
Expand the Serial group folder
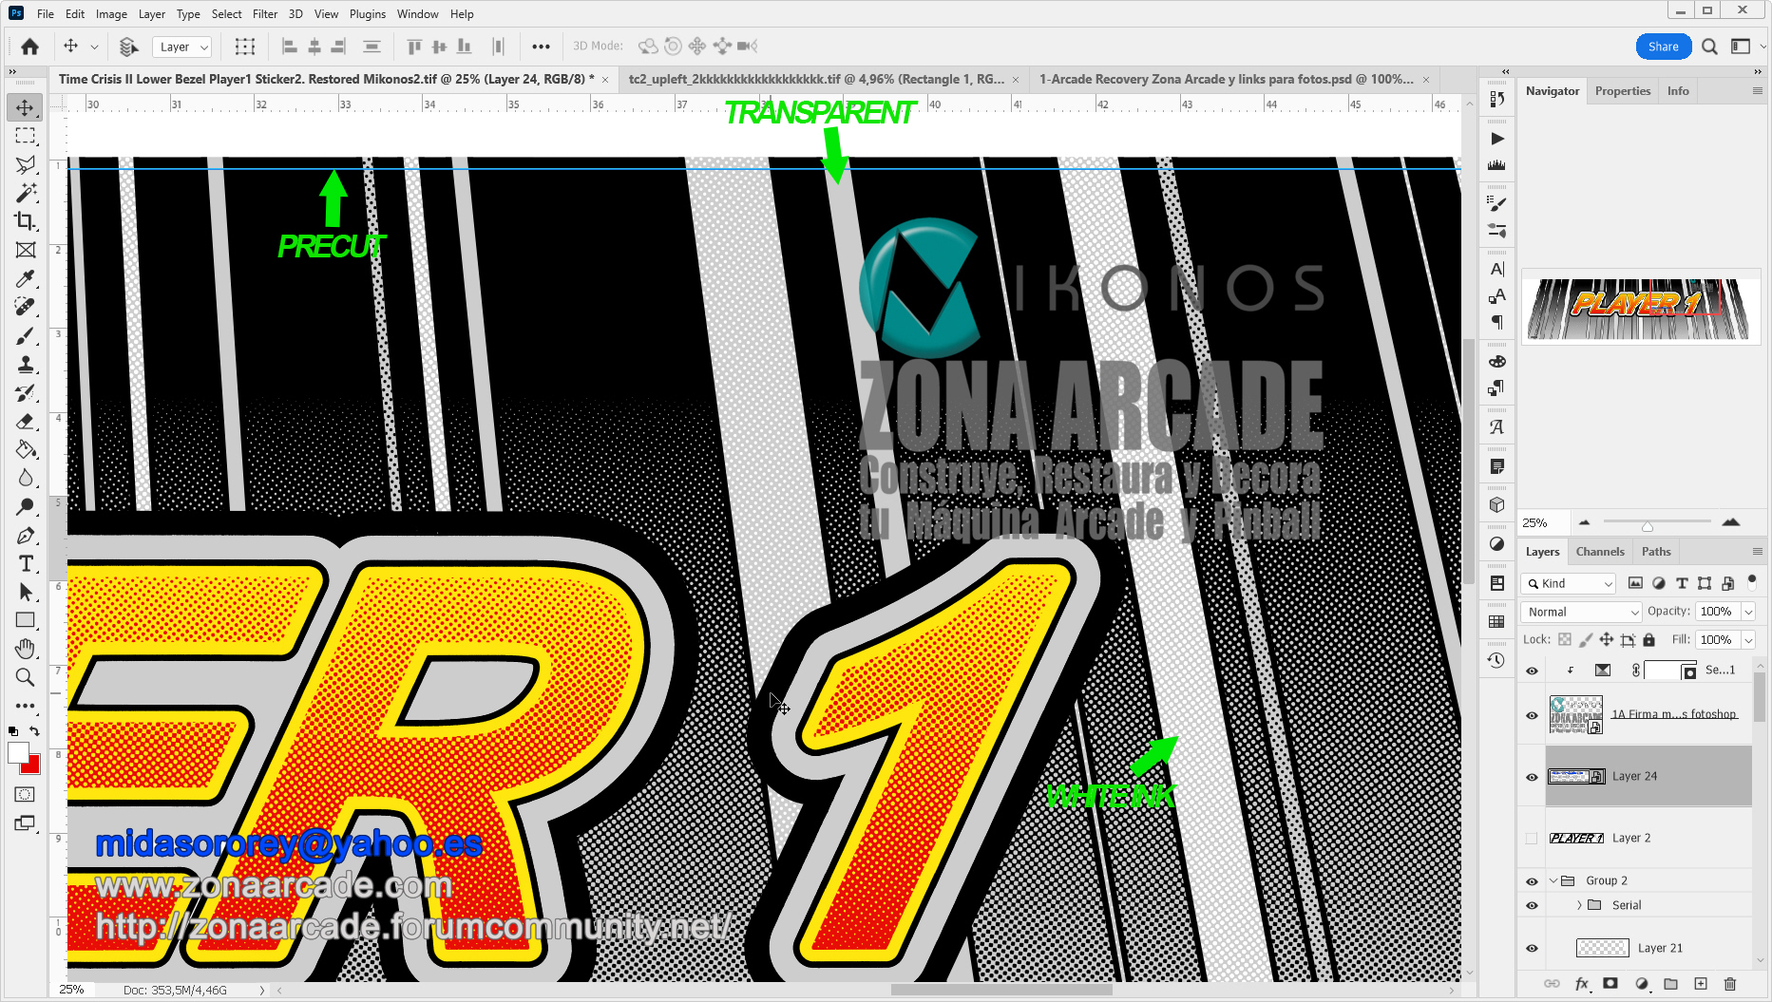(x=1579, y=905)
